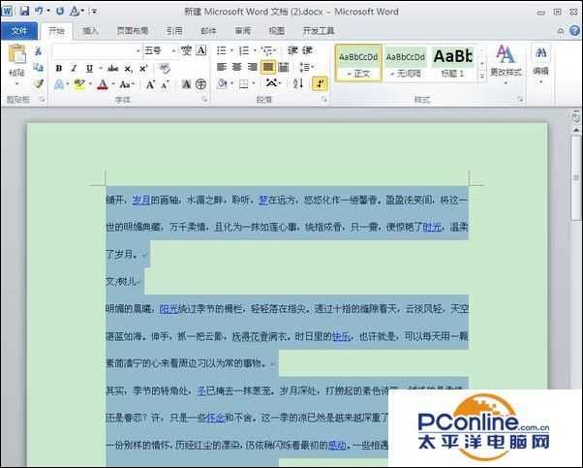Open the File (文件) tab
The image size is (583, 468).
point(18,31)
